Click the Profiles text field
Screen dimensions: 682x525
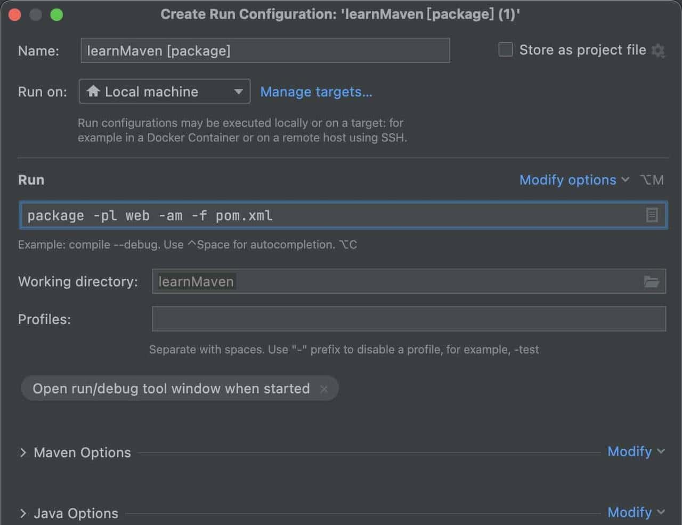(x=409, y=319)
